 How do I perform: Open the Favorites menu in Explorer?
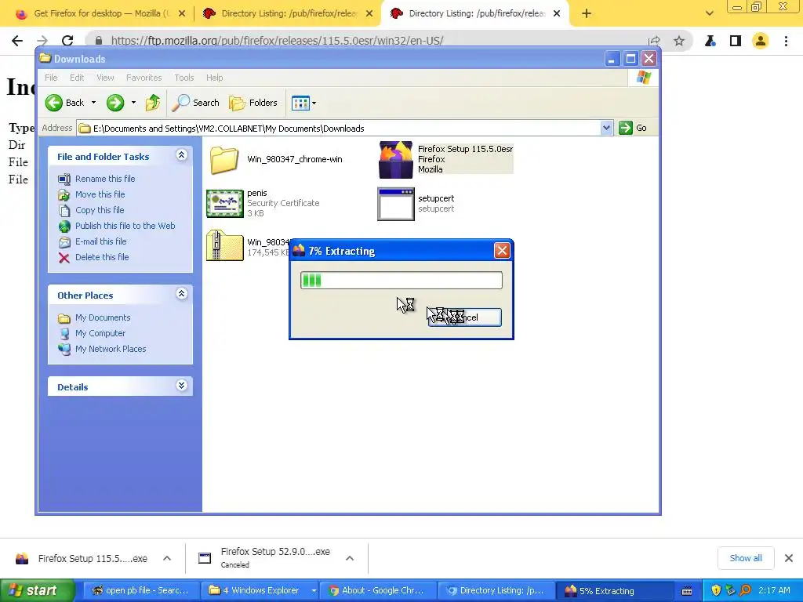[x=144, y=78]
